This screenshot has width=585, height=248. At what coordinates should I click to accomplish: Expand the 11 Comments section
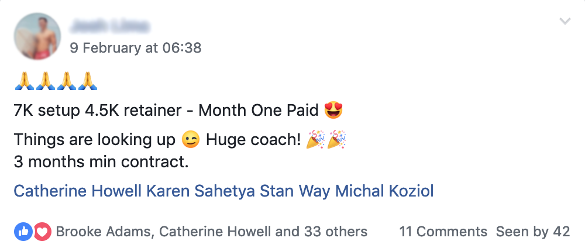(x=443, y=232)
